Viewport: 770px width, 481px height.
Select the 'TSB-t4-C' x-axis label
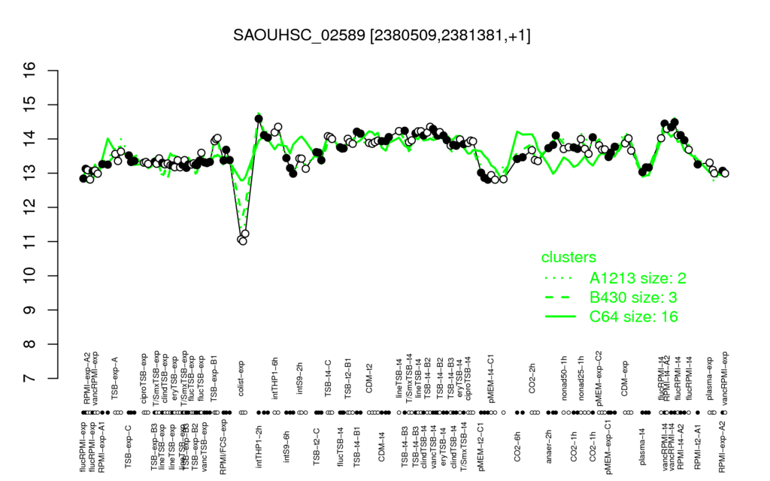click(329, 378)
